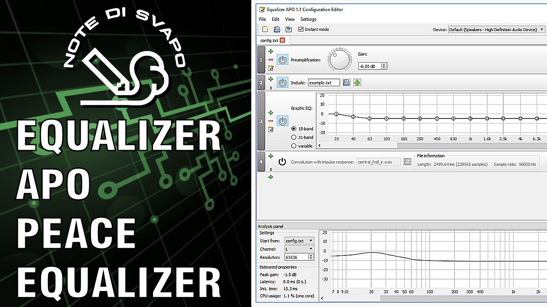
Task: Click the Resolution 65536 field
Action: (x=296, y=257)
